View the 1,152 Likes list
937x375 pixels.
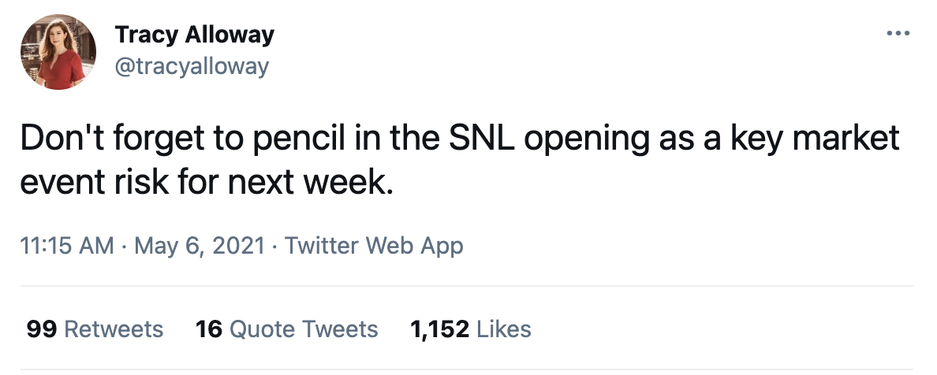(471, 329)
